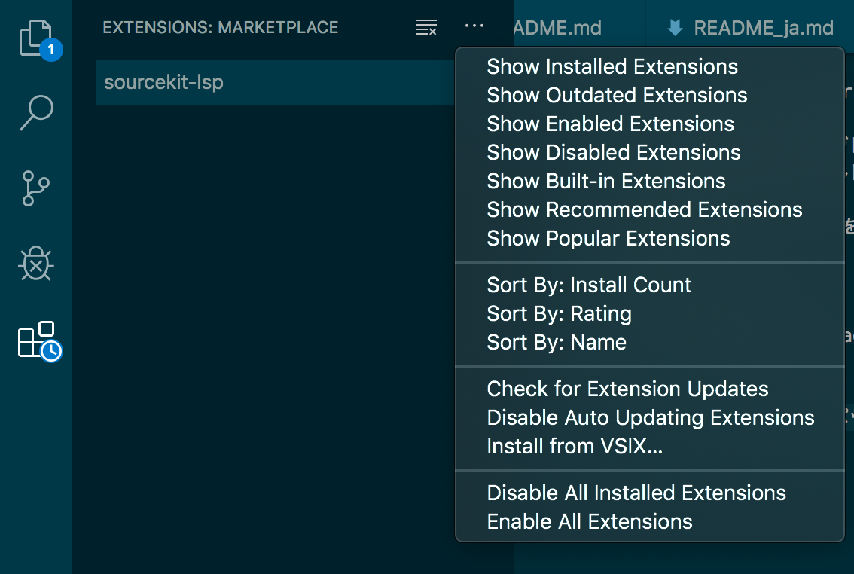Viewport: 854px width, 574px height.
Task: Select Show Enabled Extensions
Action: (610, 124)
